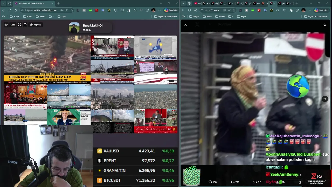
Task: Select CNN Türk refinery fire stream
Action: click(x=47, y=59)
